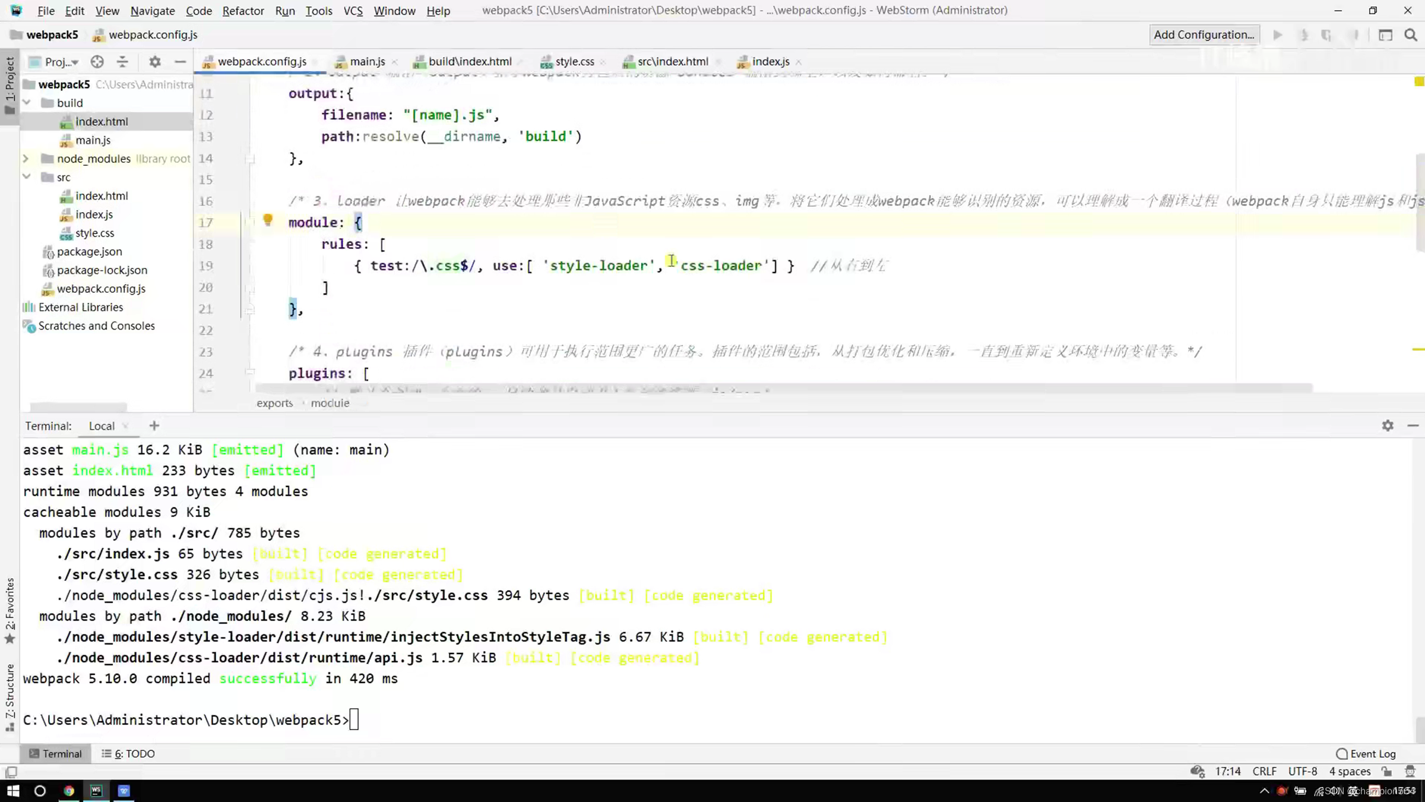Switch to the style.css tab

574,61
